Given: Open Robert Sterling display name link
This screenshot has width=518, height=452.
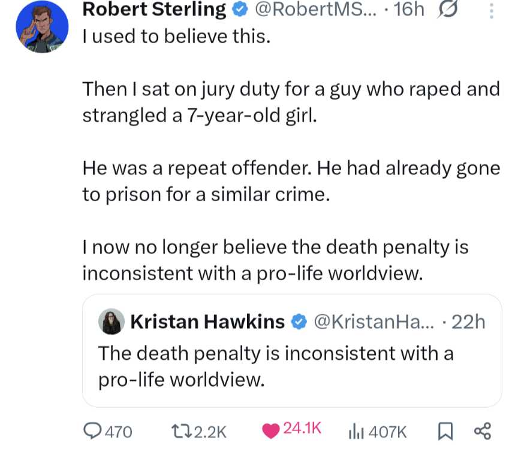Looking at the screenshot, I should click(x=154, y=10).
